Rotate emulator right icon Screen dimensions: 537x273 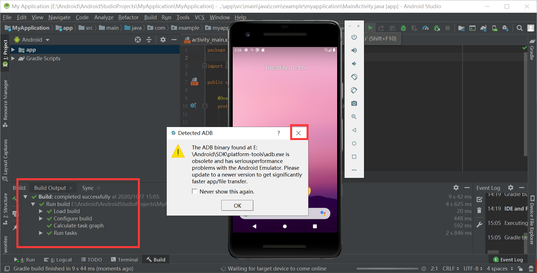(354, 90)
